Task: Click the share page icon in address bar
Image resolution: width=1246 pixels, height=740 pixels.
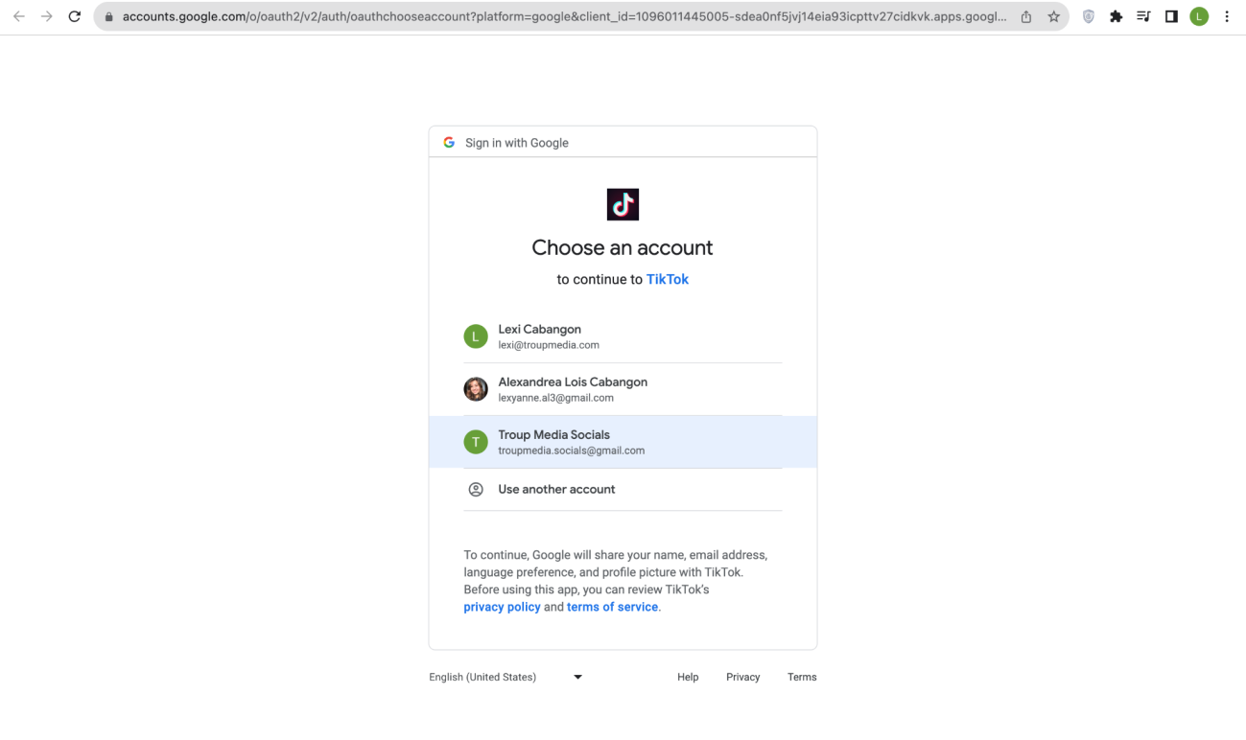Action: click(x=1026, y=16)
